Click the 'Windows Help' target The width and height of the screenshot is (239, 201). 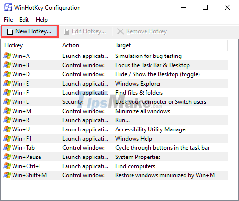133,139
